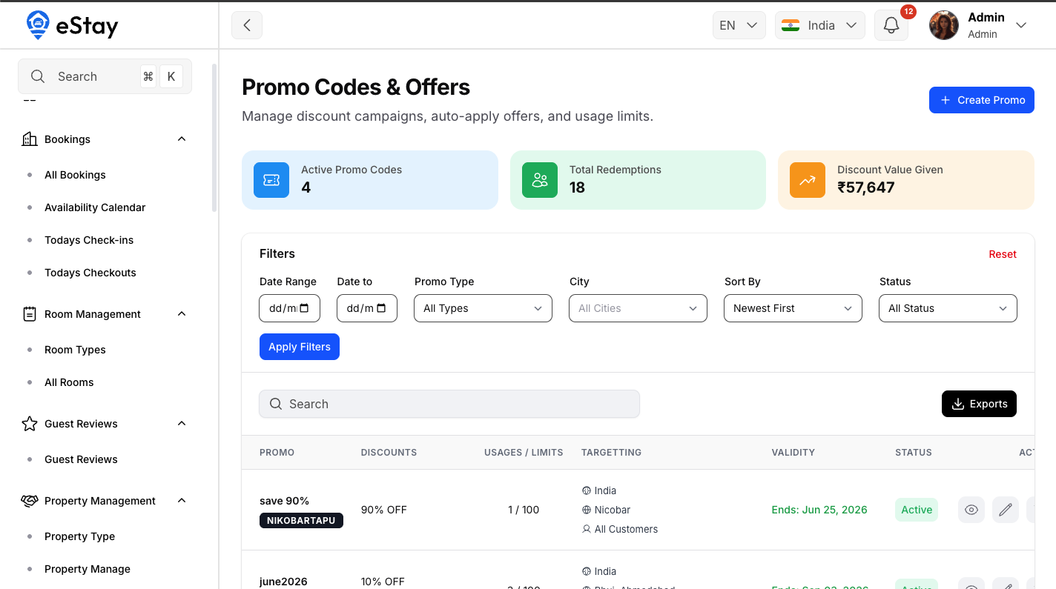Image resolution: width=1056 pixels, height=589 pixels.
Task: Click the NIKOBARTAPU promo code badge
Action: click(x=301, y=521)
